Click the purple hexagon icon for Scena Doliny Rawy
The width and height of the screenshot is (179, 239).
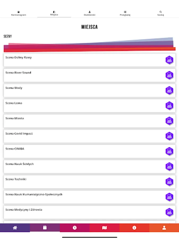click(169, 60)
